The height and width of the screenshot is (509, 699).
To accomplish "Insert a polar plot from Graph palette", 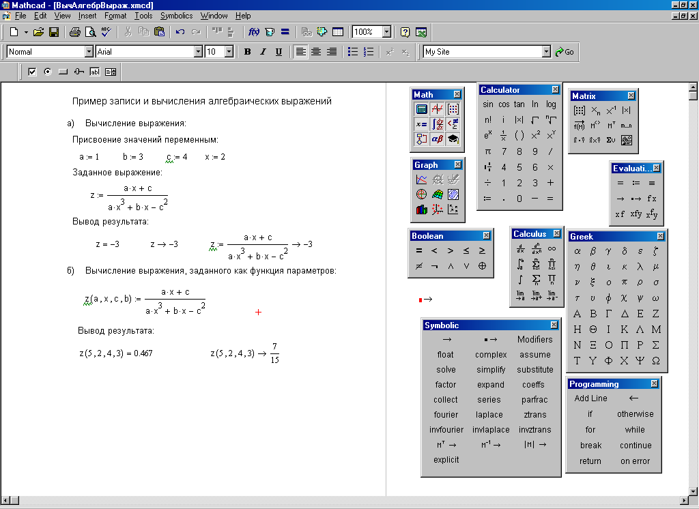I will coord(421,194).
